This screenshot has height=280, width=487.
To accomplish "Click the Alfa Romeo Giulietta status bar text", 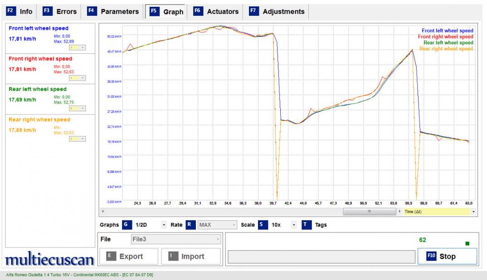I will [79, 275].
